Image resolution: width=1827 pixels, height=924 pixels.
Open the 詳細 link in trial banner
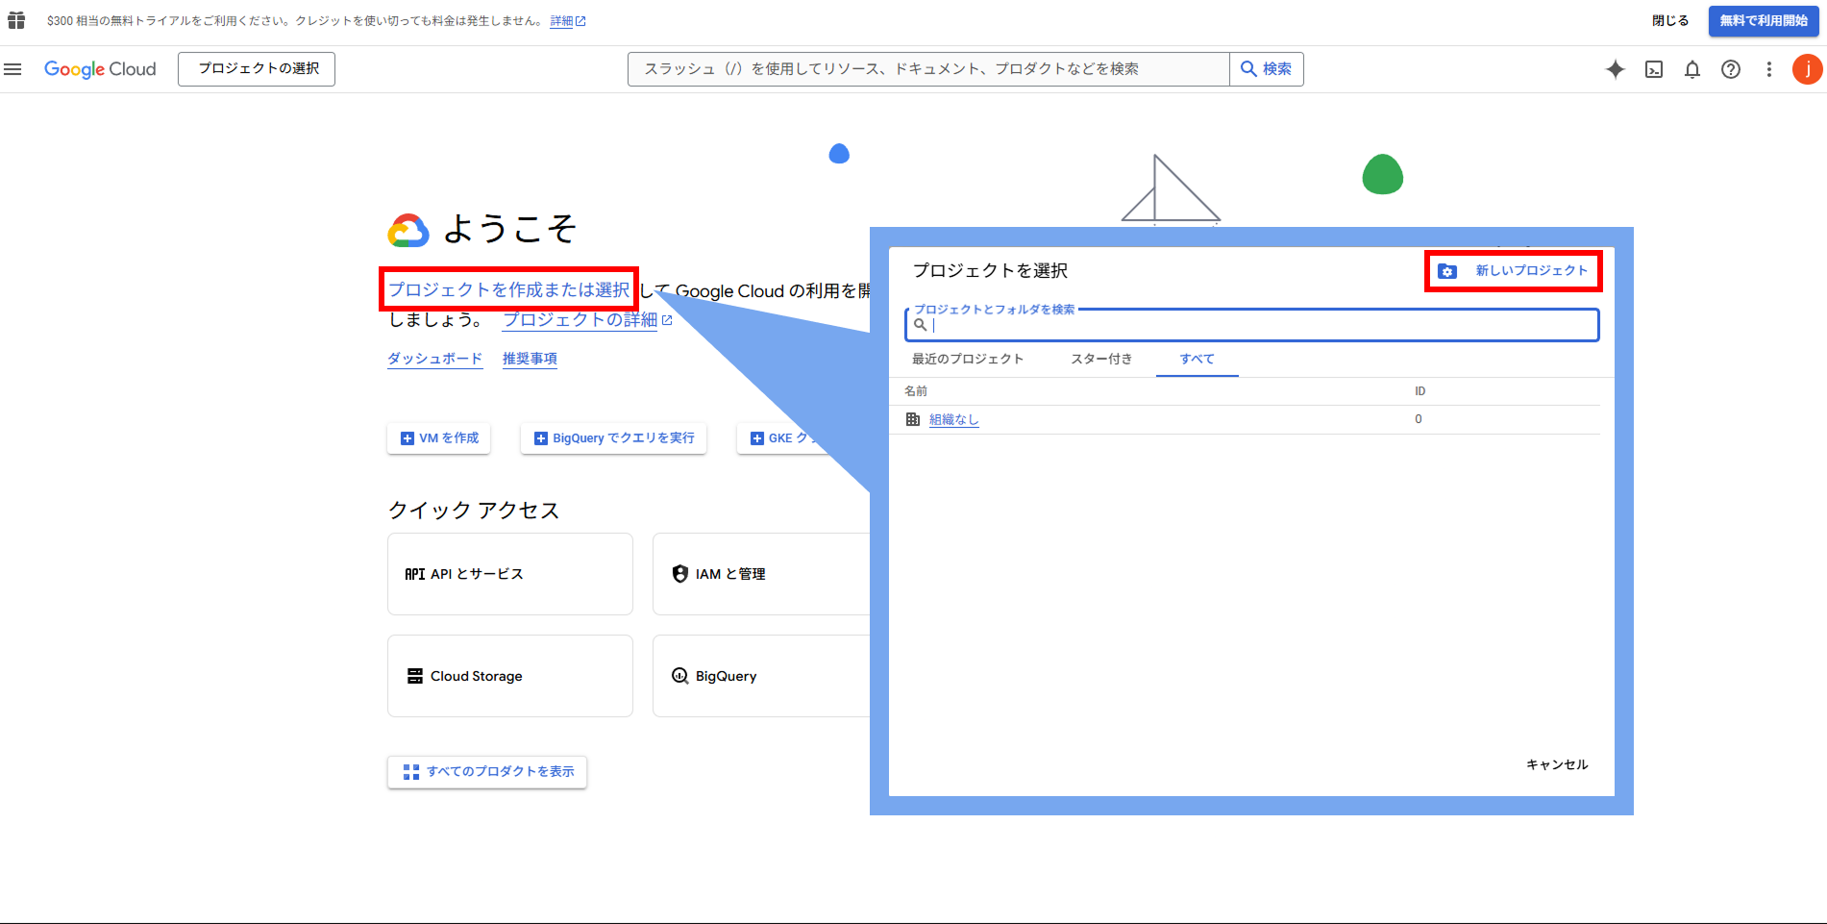click(x=567, y=21)
